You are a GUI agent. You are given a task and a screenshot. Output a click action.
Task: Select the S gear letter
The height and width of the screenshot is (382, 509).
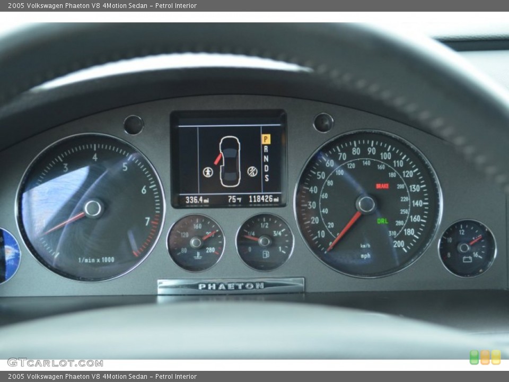click(267, 178)
